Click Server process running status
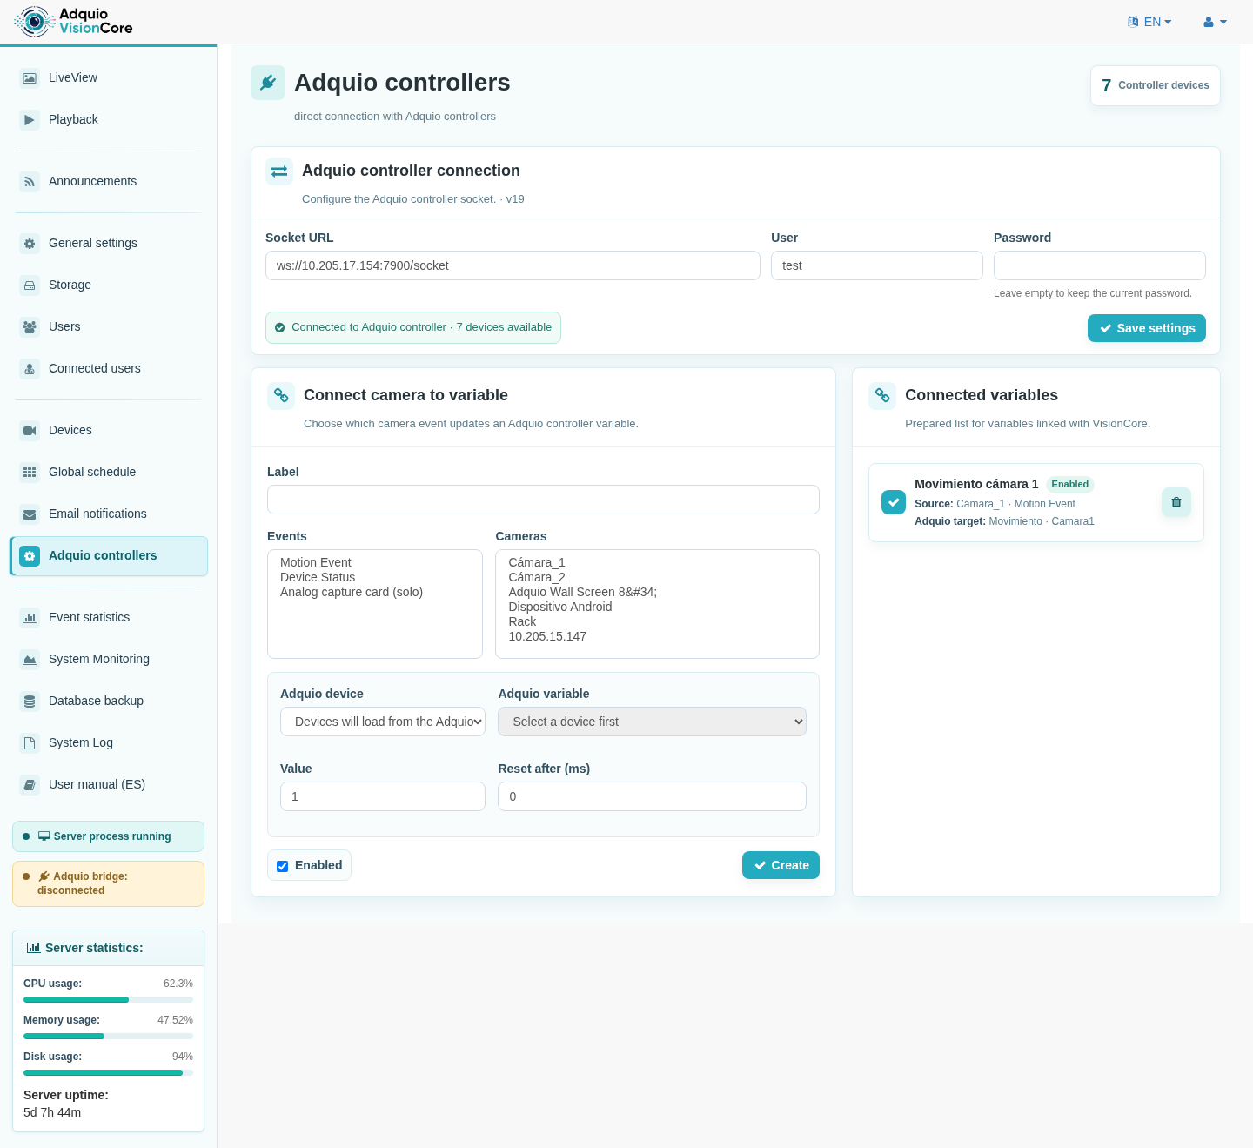1253x1148 pixels. [108, 836]
